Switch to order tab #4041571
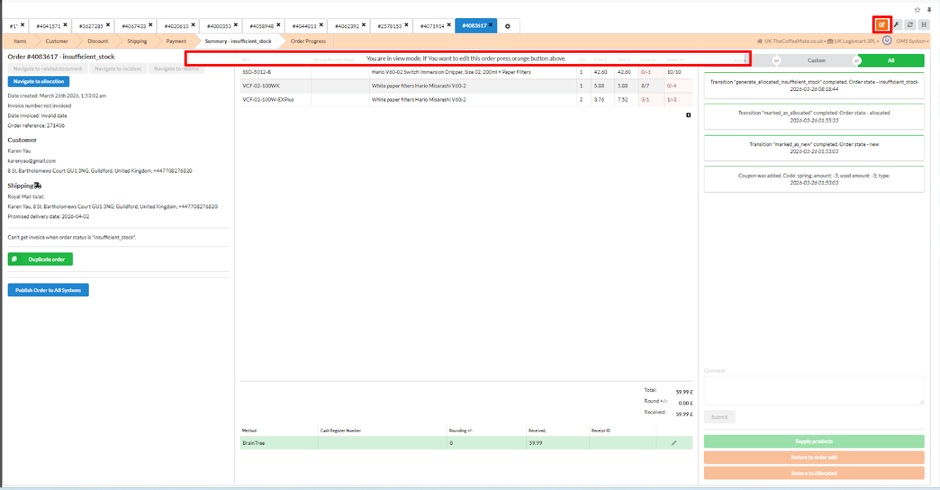This screenshot has height=490, width=940. click(x=48, y=26)
